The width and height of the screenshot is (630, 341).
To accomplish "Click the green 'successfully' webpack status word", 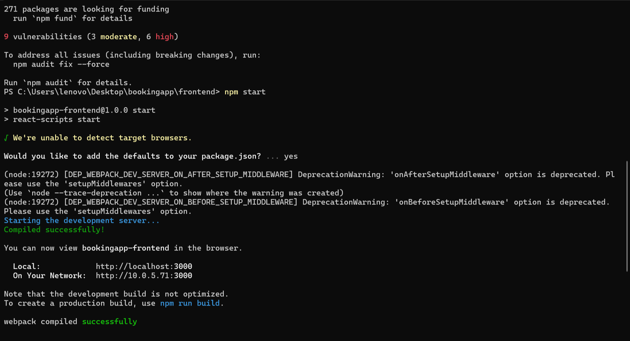I will (x=109, y=321).
